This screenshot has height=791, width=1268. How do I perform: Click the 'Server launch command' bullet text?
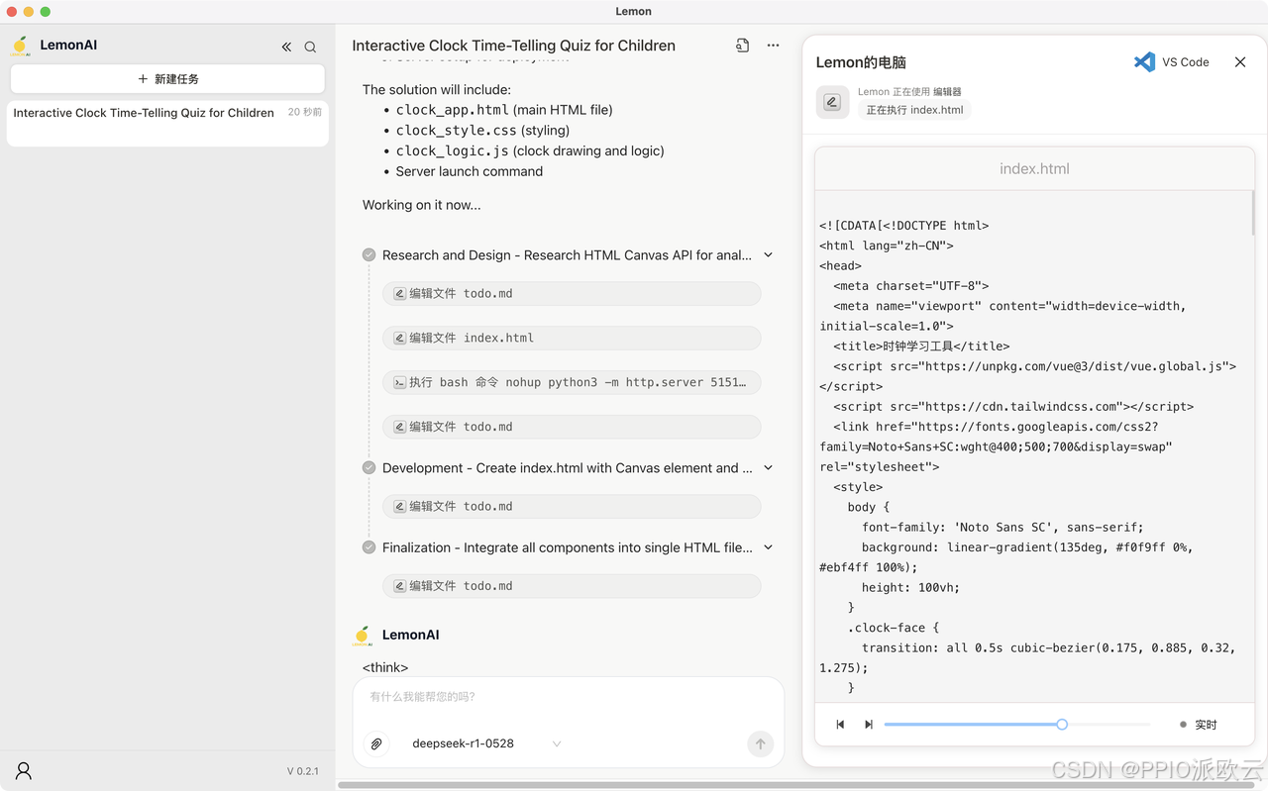pos(470,171)
